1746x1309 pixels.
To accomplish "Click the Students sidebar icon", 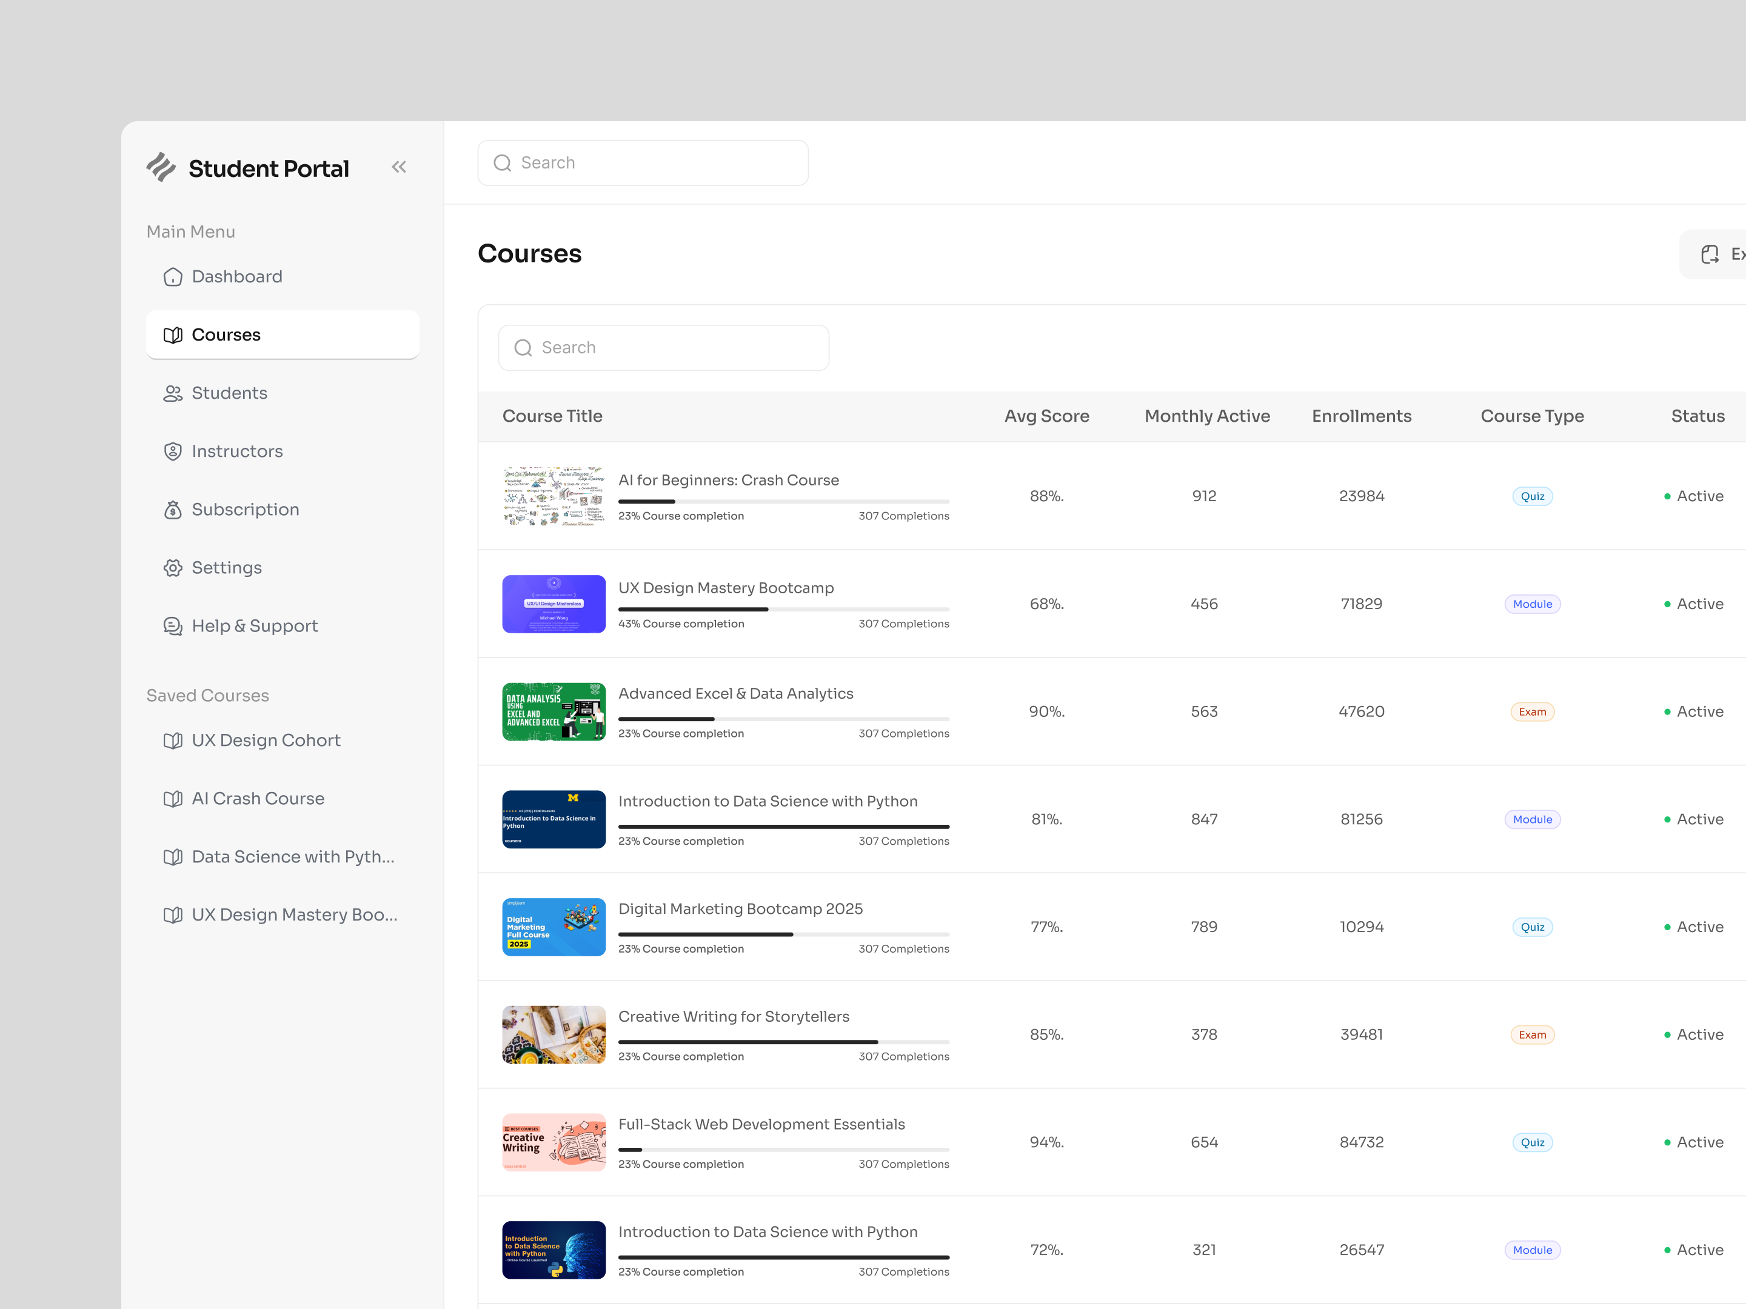I will click(173, 392).
